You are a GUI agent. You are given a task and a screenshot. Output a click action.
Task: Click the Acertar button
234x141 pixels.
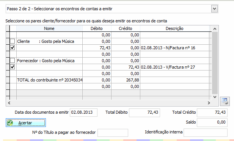[x=26, y=123]
